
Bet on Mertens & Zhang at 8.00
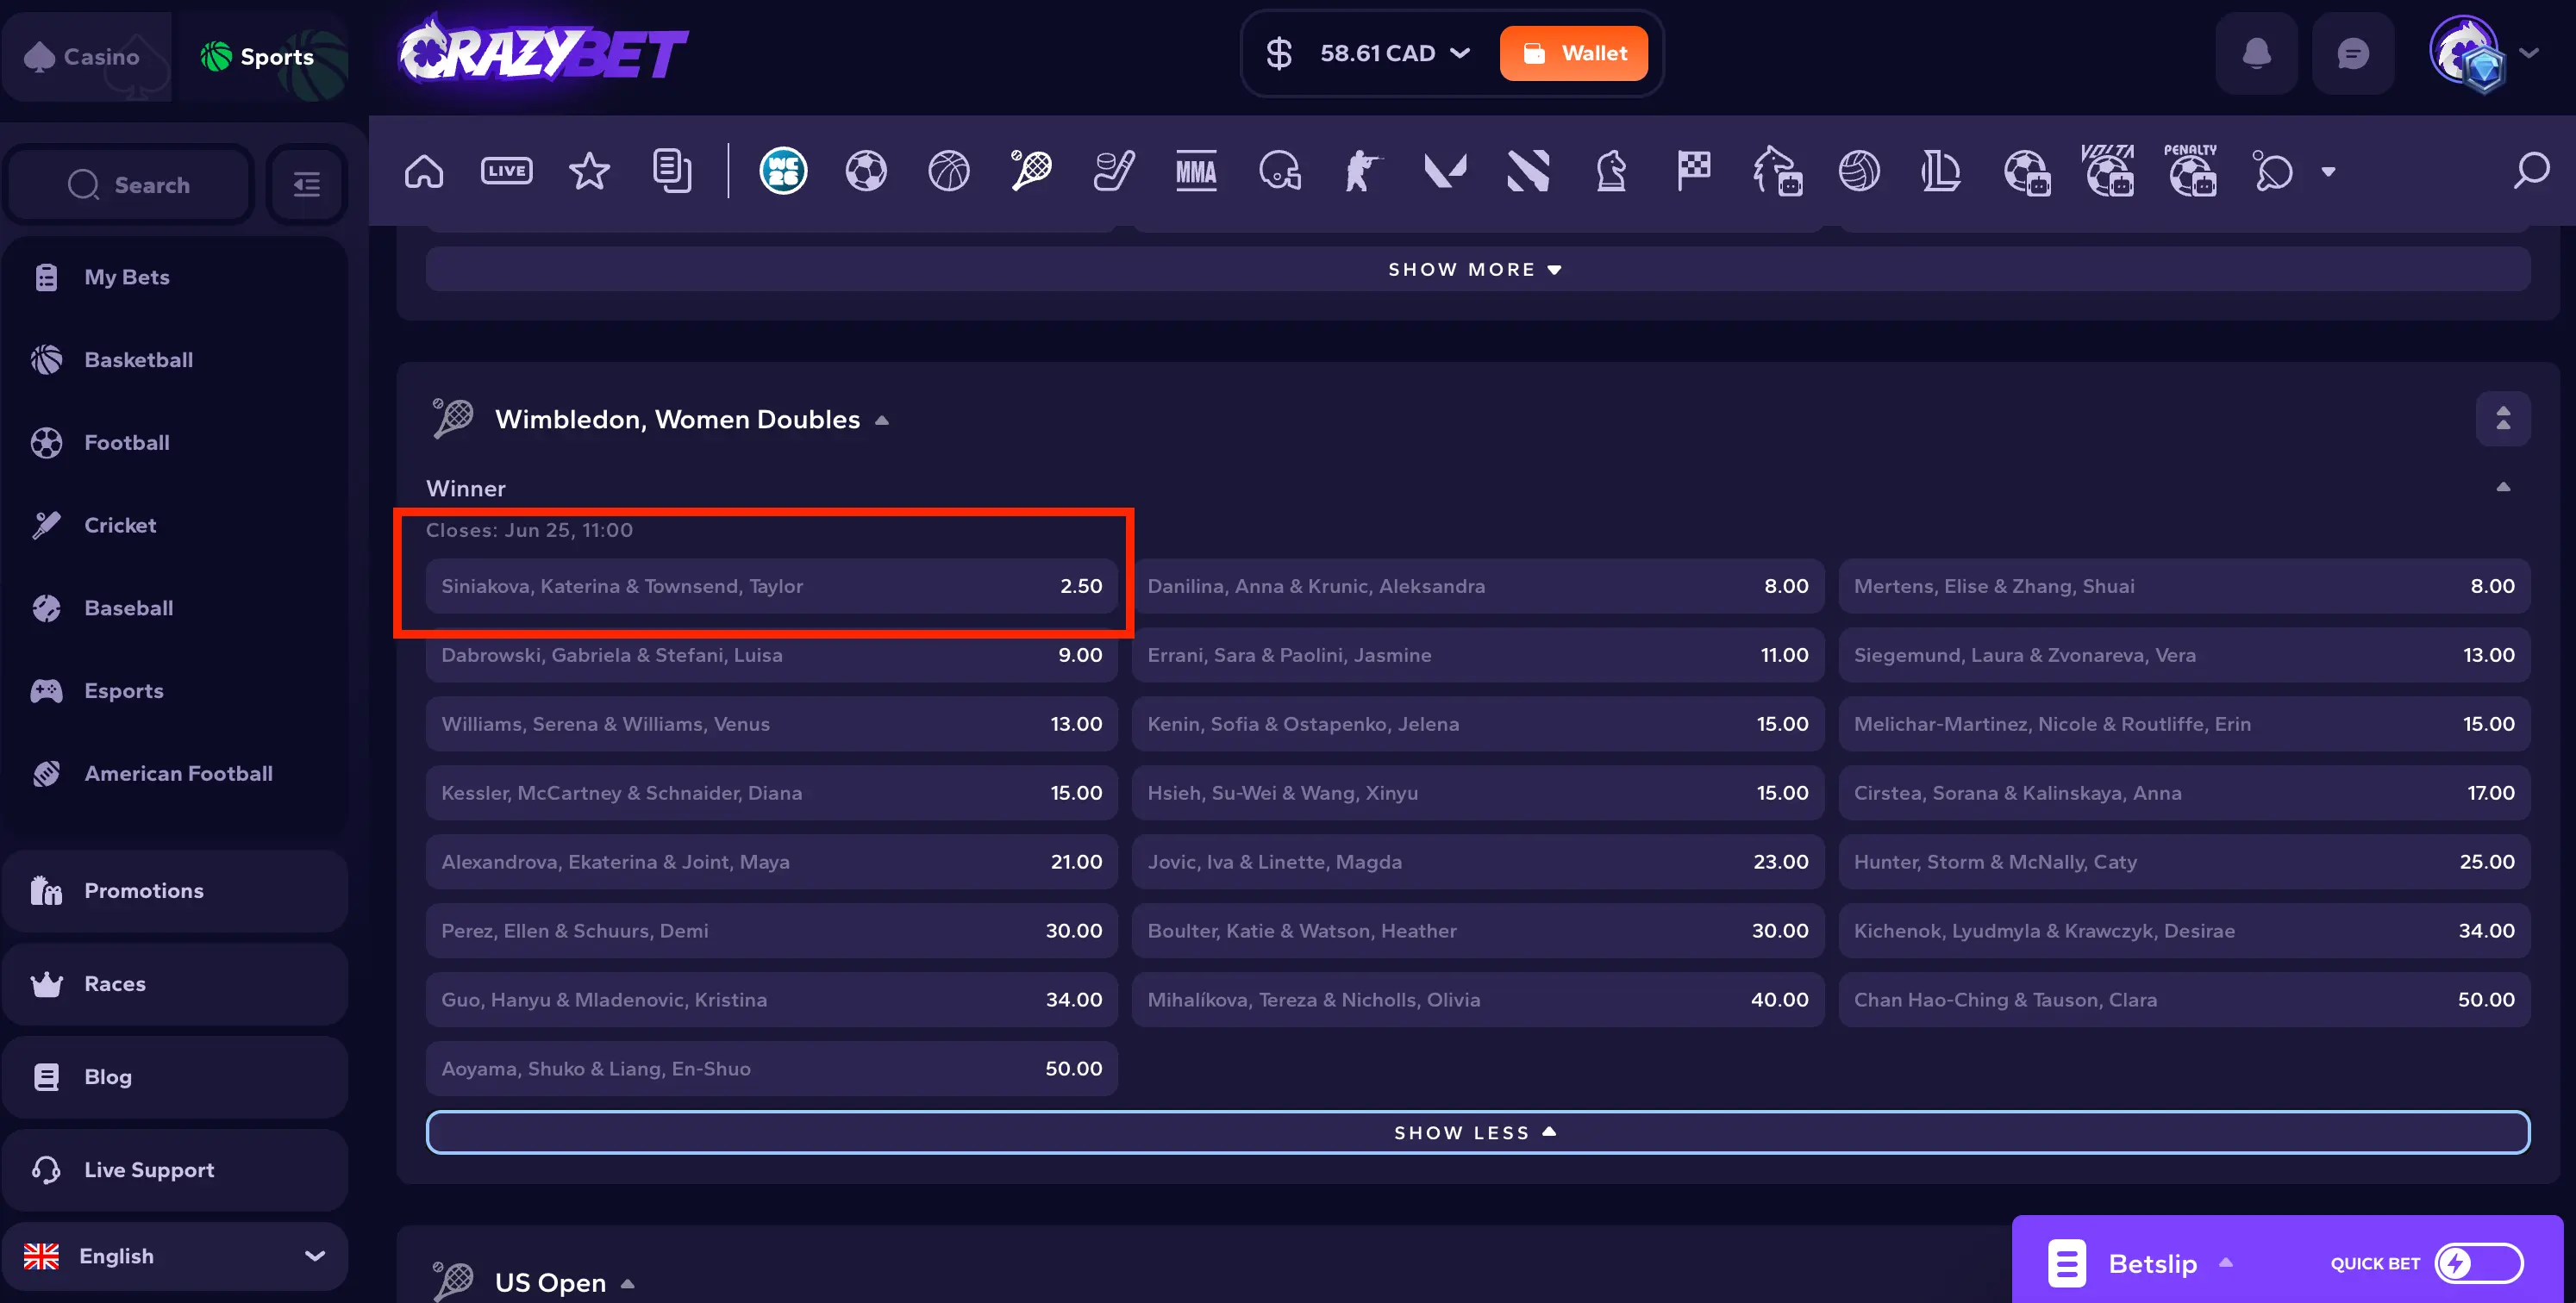(x=2184, y=585)
